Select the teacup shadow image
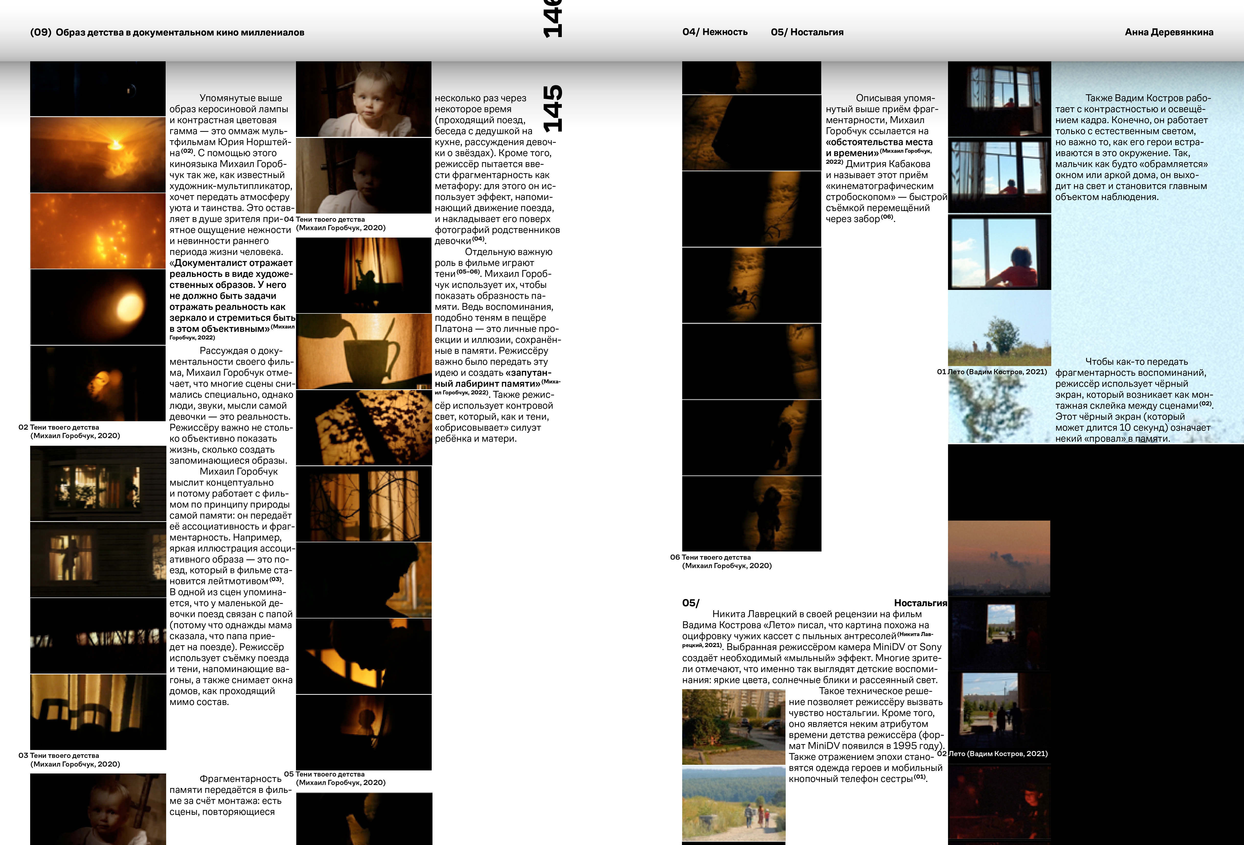The height and width of the screenshot is (845, 1244). click(363, 351)
